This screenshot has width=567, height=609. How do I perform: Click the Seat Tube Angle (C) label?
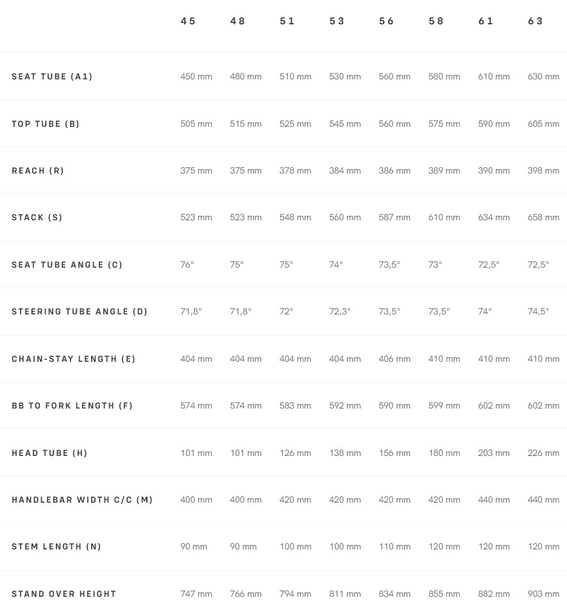(x=67, y=265)
